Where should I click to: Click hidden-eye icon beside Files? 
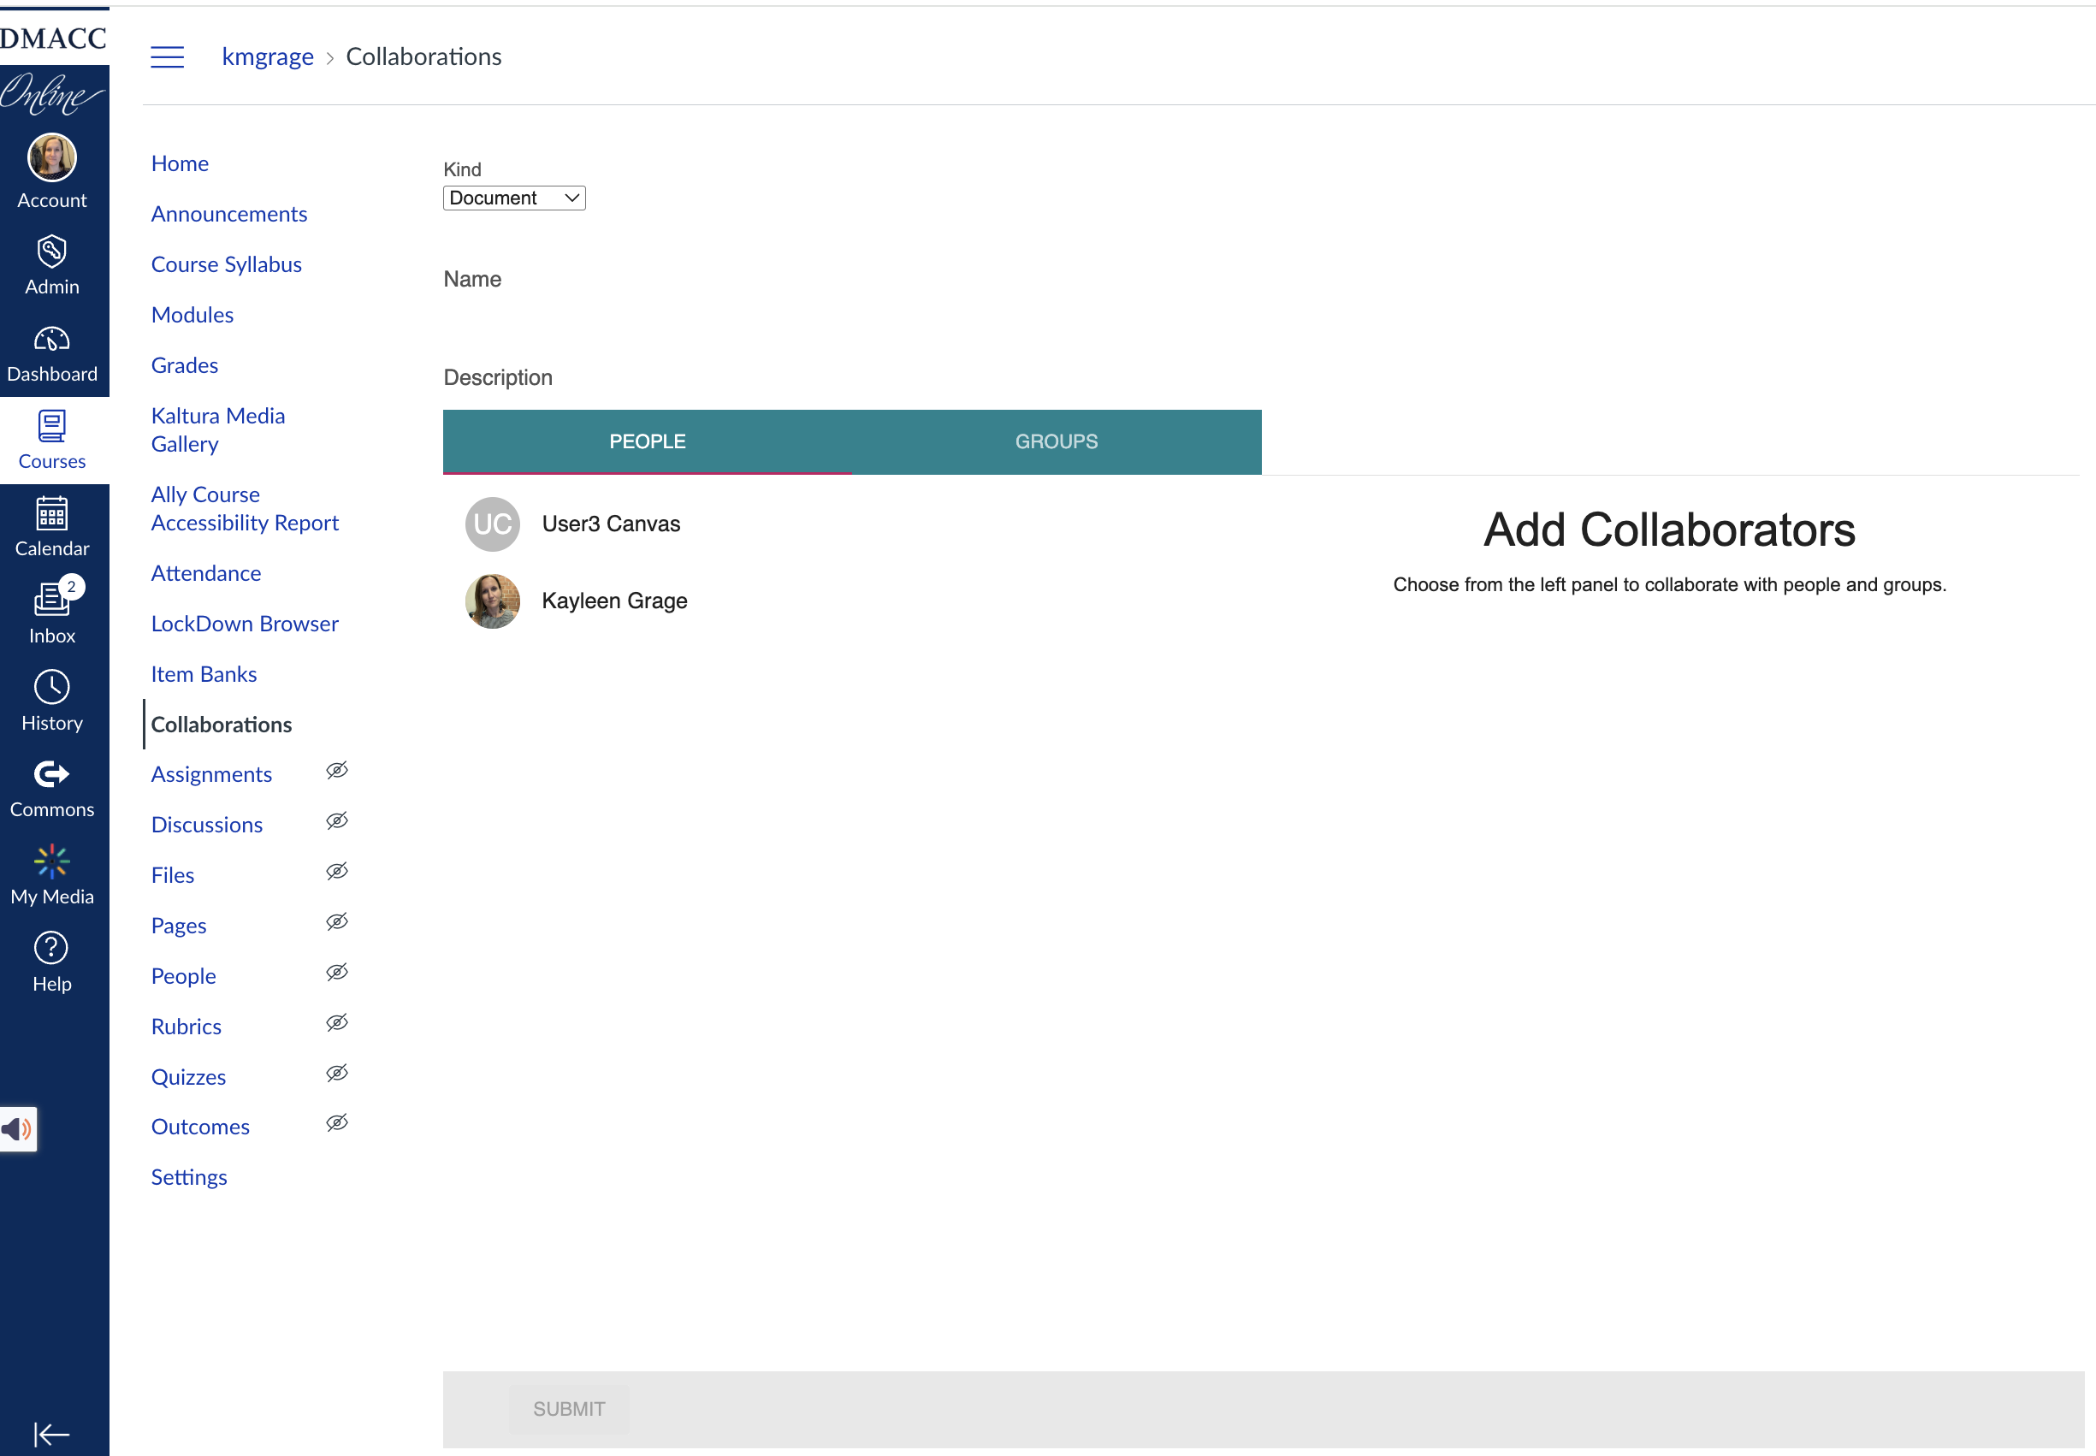336,871
